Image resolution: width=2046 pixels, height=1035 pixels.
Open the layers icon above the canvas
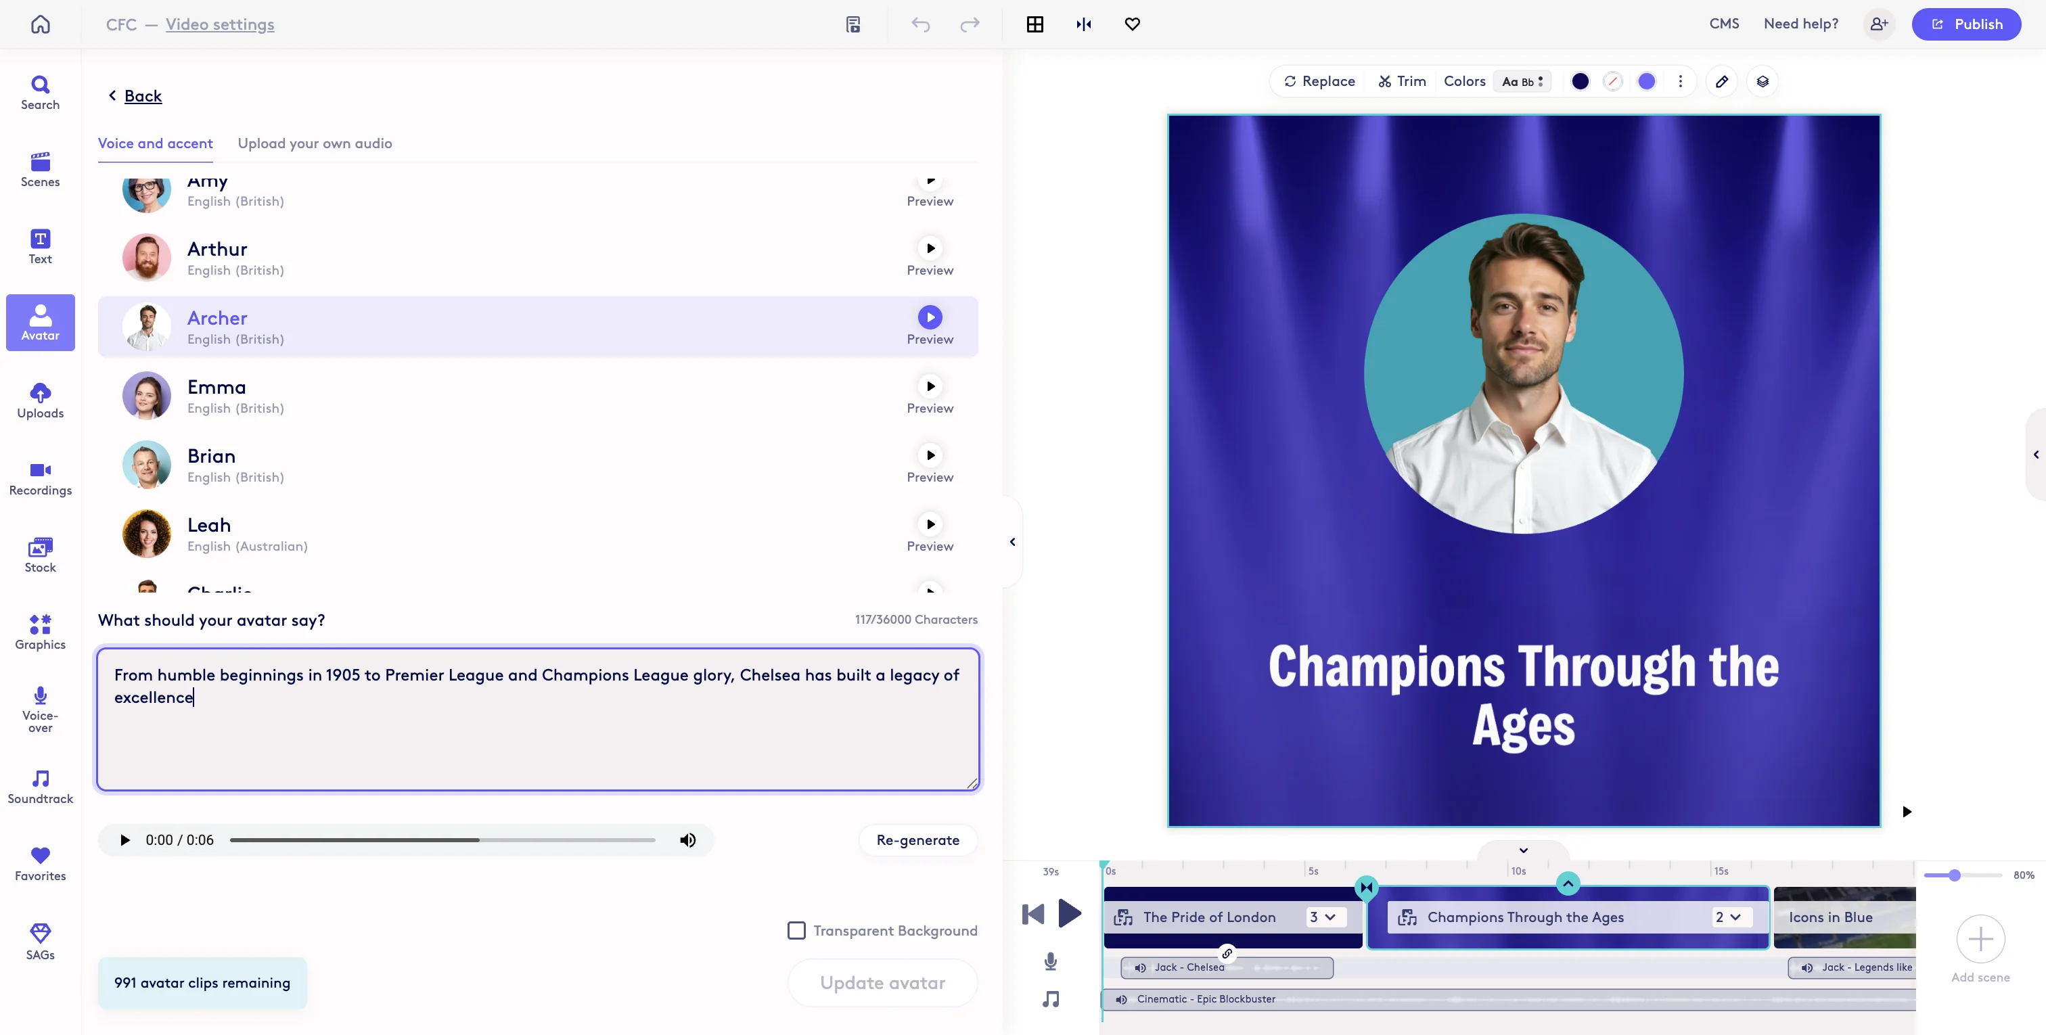pos(1763,81)
